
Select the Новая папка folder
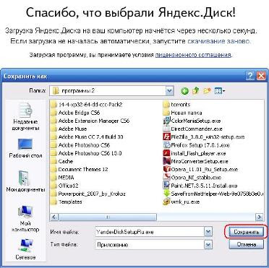tap(183, 113)
